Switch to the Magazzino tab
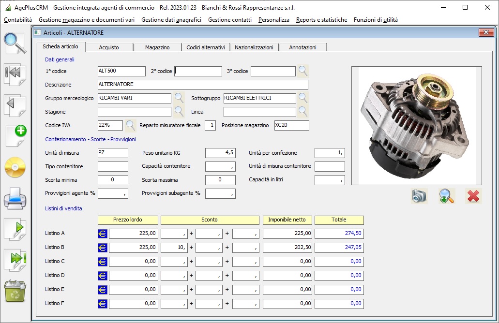The width and height of the screenshot is (499, 323). [x=157, y=47]
